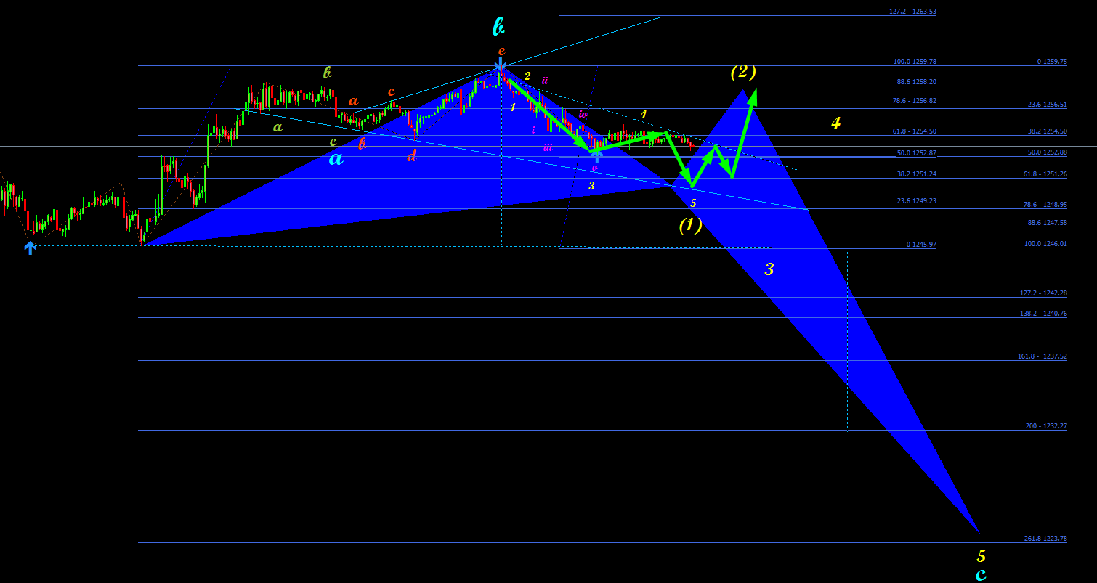Click the orange 'e' wave label
Viewport: 1097px width, 583px height.
(501, 51)
